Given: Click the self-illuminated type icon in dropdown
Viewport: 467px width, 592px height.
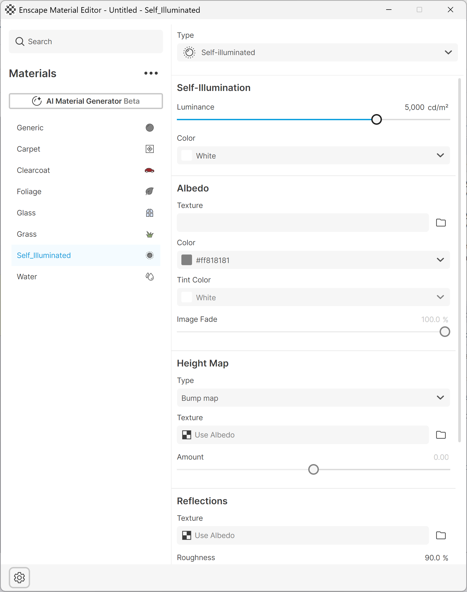Looking at the screenshot, I should coord(189,52).
